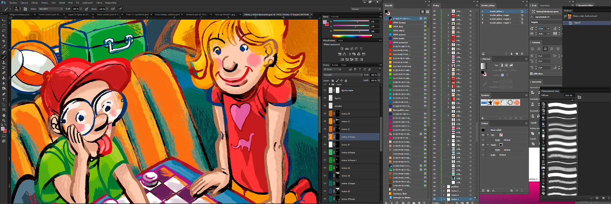Select the Crop tool
Viewport: 611px width, 204px height.
pyautogui.click(x=4, y=41)
